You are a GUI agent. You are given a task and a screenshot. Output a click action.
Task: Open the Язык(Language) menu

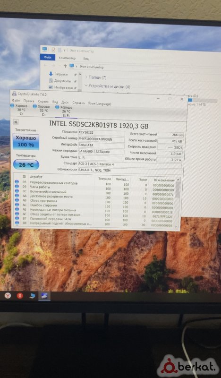point(100,103)
